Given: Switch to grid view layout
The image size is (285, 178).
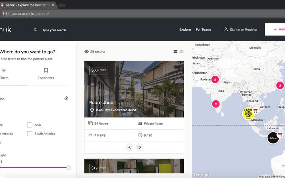Looking at the screenshot, I should pos(181,52).
